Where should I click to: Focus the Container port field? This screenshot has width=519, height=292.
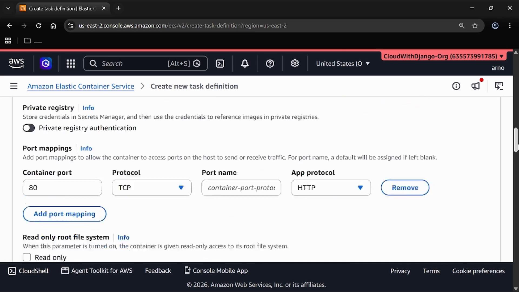tap(62, 188)
